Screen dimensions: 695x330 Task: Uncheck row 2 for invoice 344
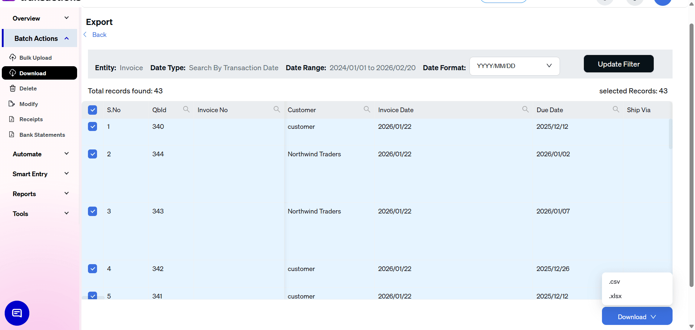(x=93, y=154)
